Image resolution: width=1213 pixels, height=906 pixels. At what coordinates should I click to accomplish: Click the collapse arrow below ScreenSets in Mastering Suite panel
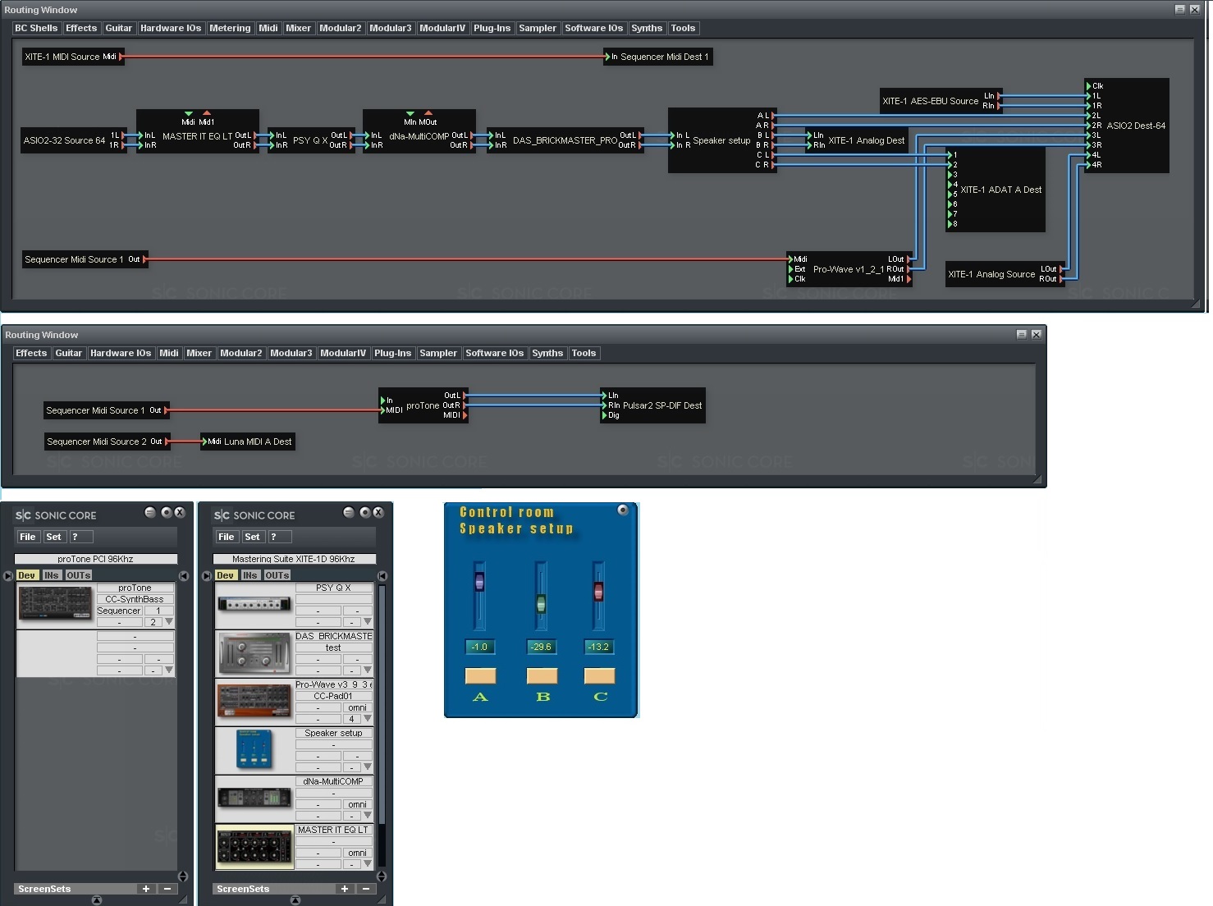295,900
